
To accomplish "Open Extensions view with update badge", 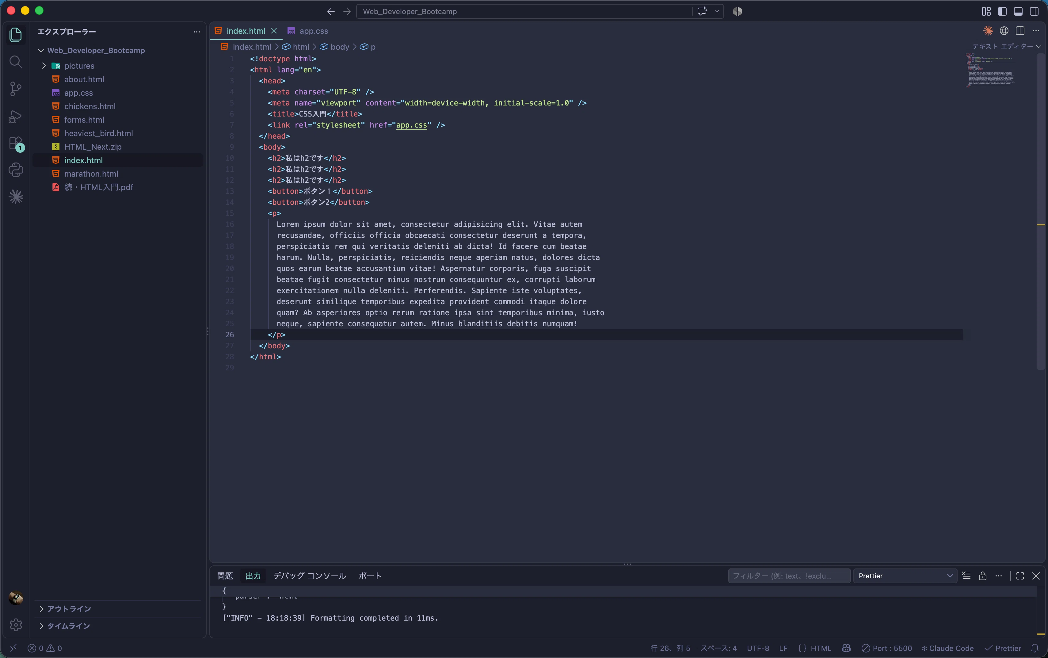I will click(16, 143).
